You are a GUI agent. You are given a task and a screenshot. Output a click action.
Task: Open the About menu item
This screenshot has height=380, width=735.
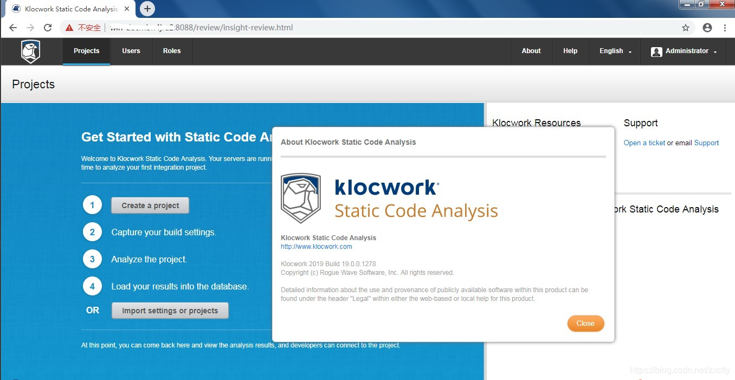click(x=531, y=51)
